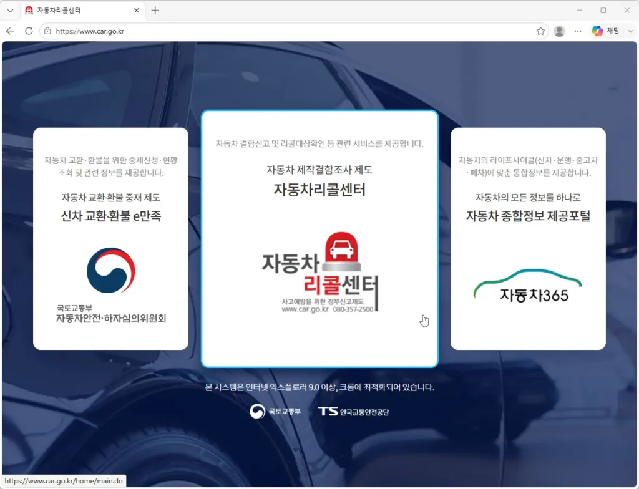Open a new browser tab

click(x=155, y=11)
